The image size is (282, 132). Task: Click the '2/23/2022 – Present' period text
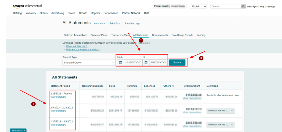pyautogui.click(x=61, y=94)
